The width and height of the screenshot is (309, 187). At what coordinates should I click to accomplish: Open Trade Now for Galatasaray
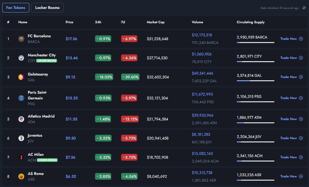[x=292, y=77]
